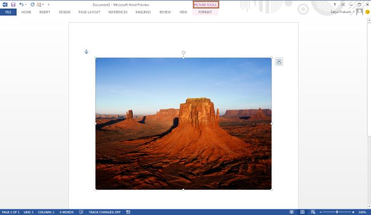Screen dimensions: 371x215
Task: Select the desert butte picture
Action: (x=183, y=123)
